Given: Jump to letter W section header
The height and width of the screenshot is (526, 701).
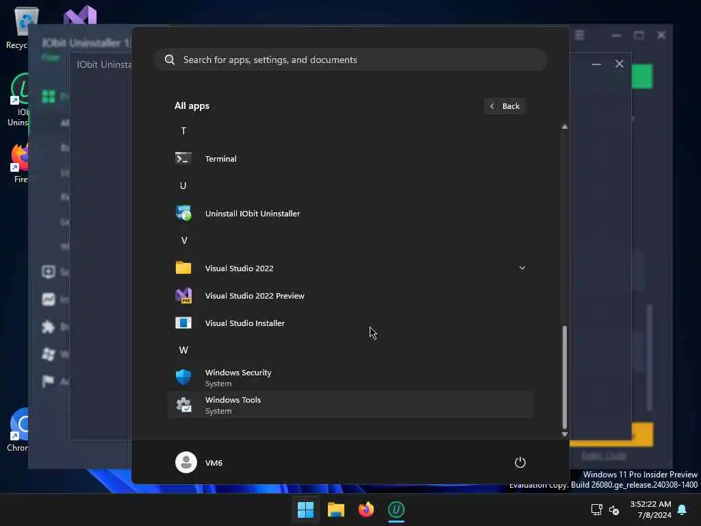Looking at the screenshot, I should click(183, 350).
